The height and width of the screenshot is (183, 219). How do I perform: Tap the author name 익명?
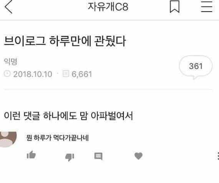(11, 62)
